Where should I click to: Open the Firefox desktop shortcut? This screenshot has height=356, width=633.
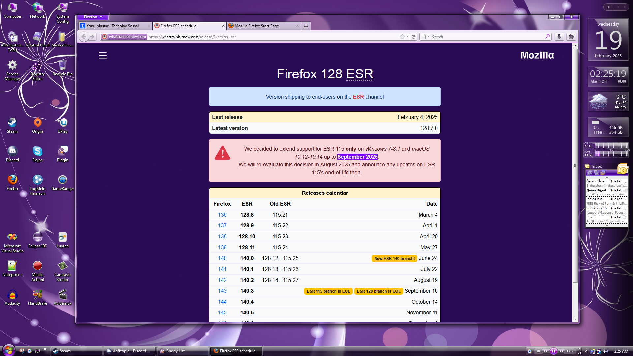coord(12,183)
